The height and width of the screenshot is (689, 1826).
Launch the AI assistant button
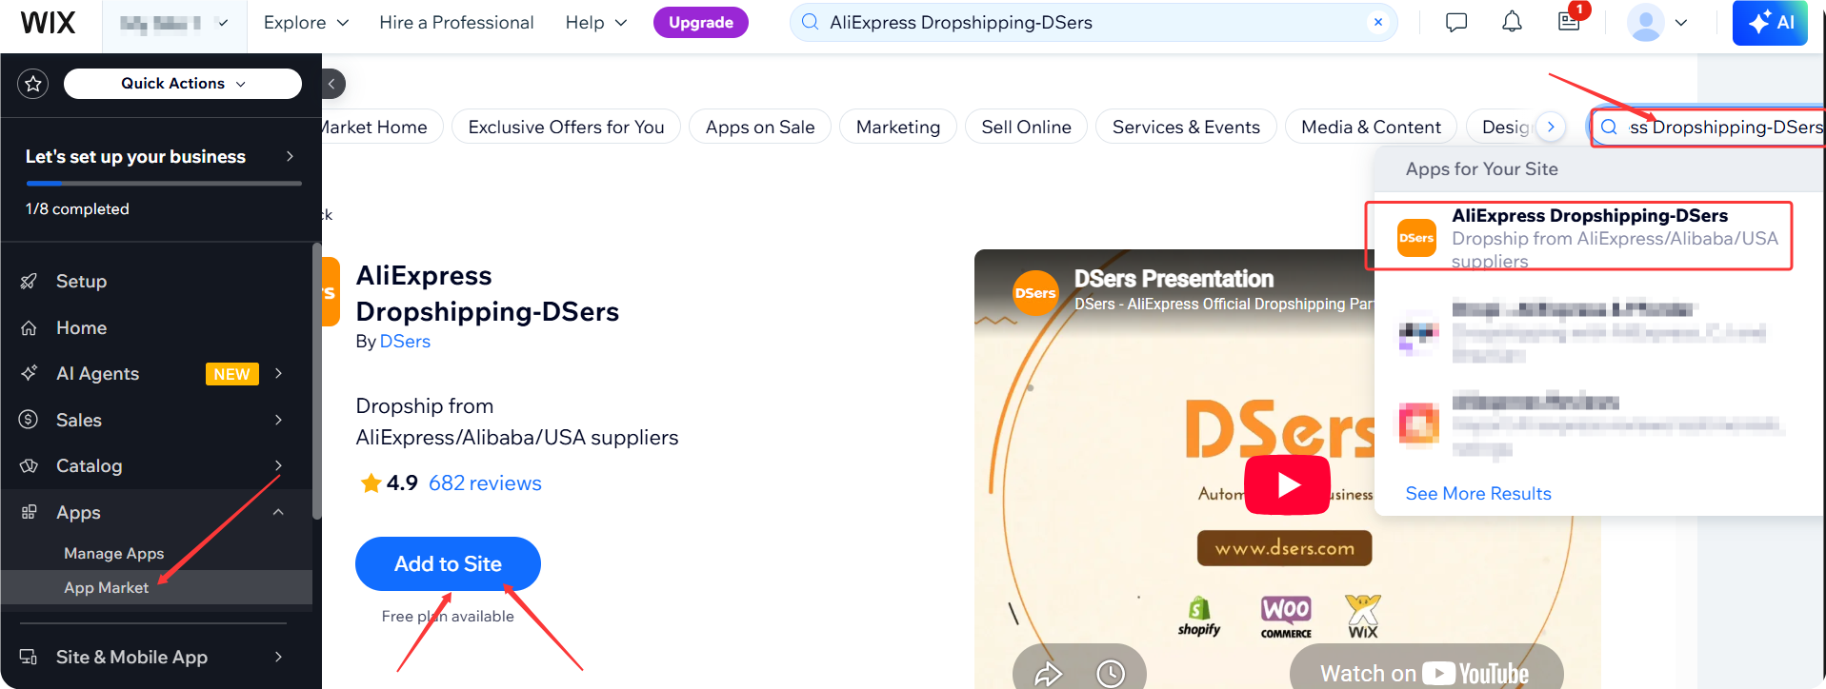point(1770,23)
